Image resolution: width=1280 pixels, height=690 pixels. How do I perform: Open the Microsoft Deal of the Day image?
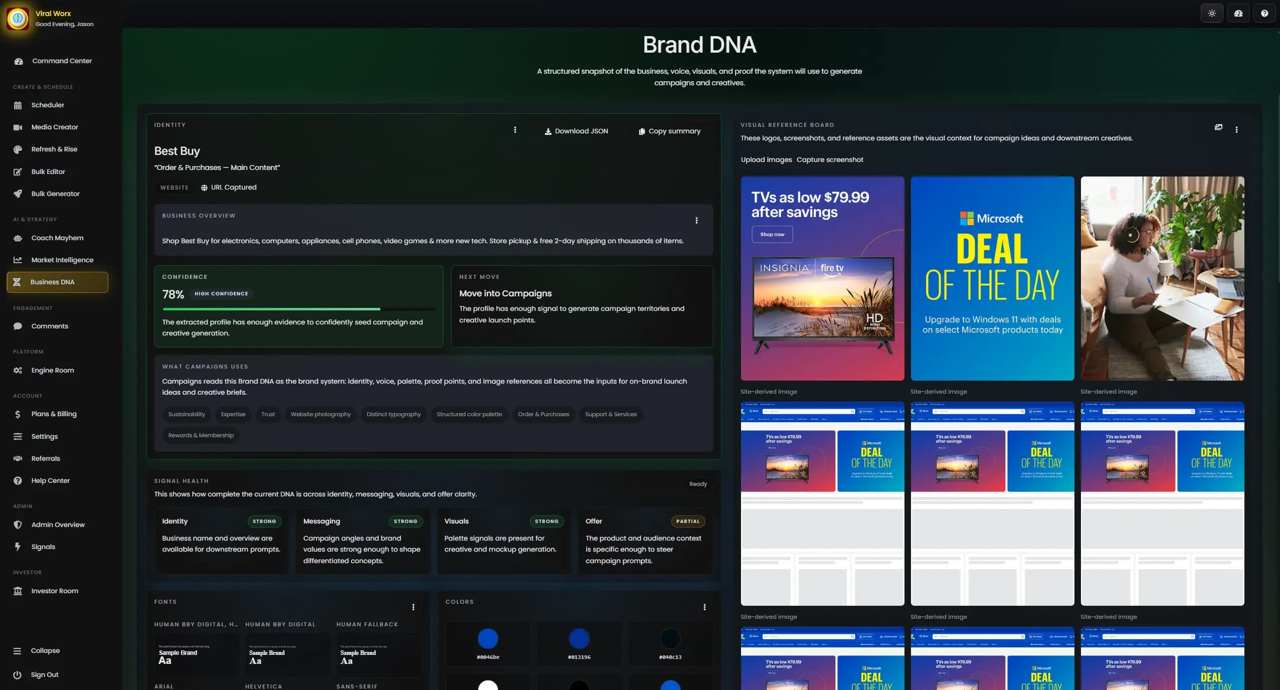(x=992, y=278)
